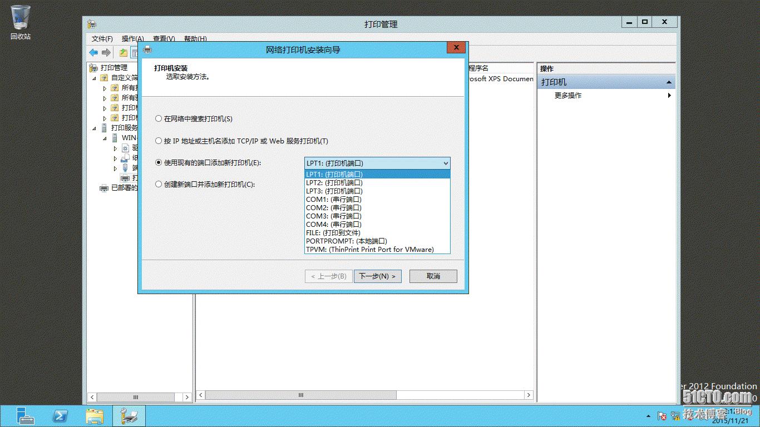Open Windows PowerShell from the taskbar
Image resolution: width=760 pixels, height=427 pixels.
coord(60,415)
